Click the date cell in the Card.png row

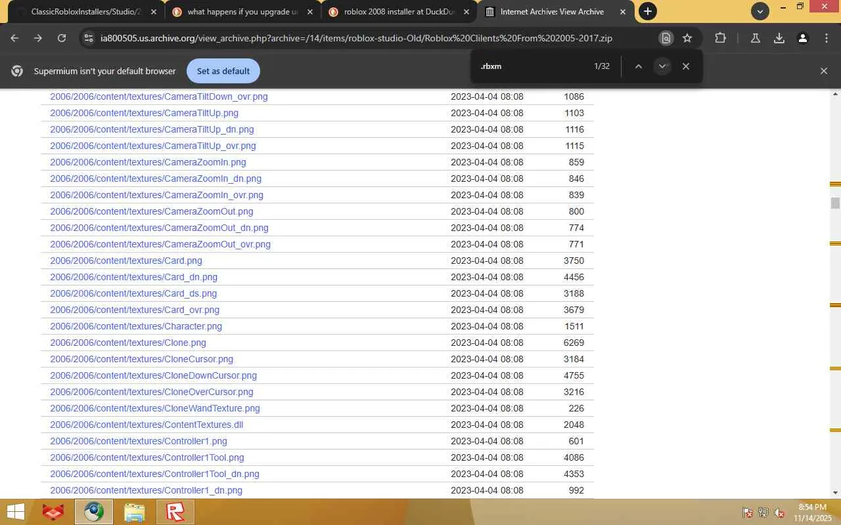pyautogui.click(x=487, y=261)
